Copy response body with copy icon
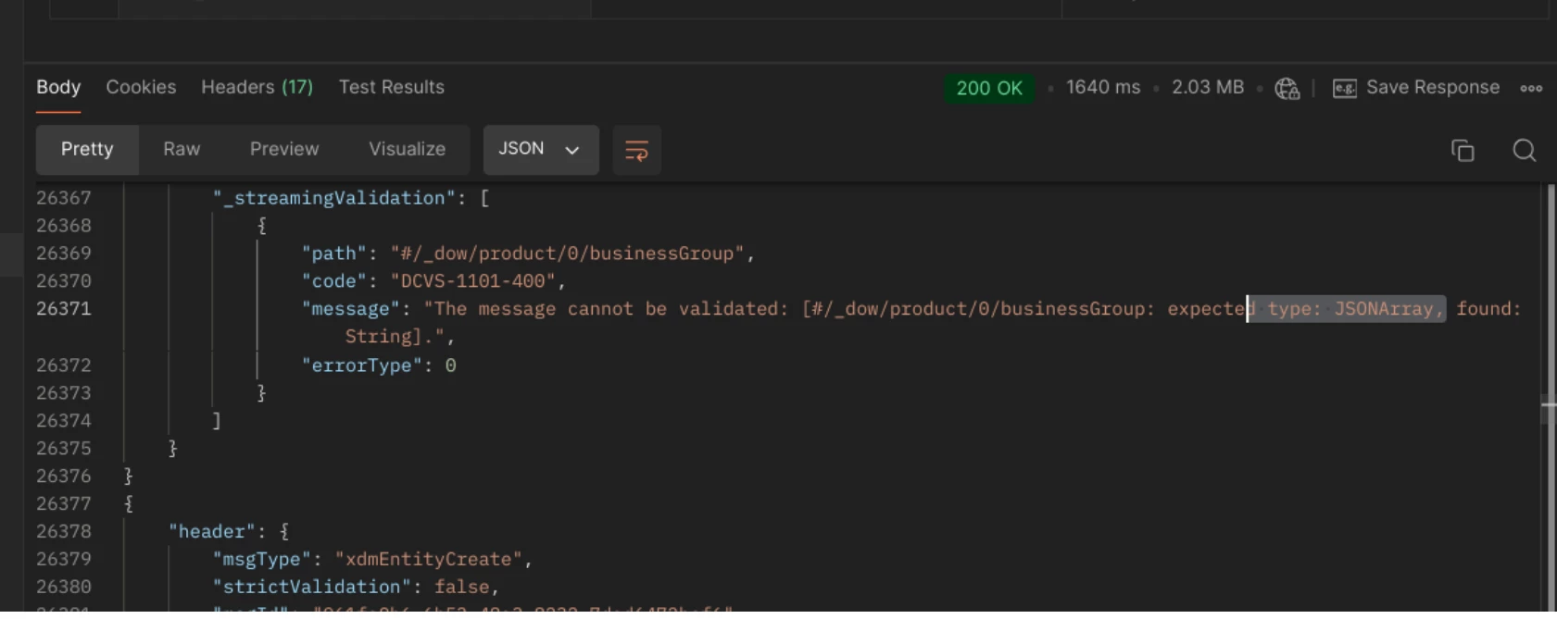 (x=1463, y=150)
